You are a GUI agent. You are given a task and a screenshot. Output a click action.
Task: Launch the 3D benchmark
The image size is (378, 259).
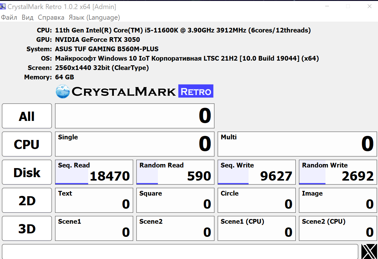pyautogui.click(x=27, y=228)
